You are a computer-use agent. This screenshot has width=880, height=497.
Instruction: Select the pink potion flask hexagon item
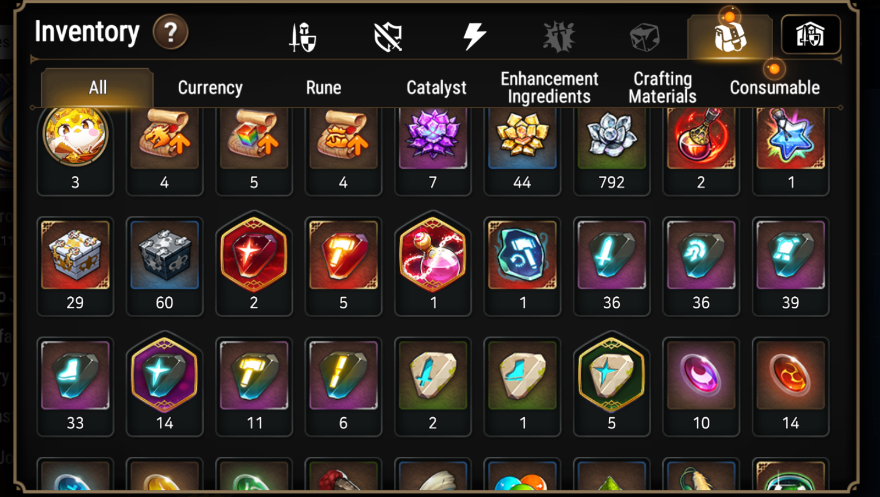coord(432,264)
